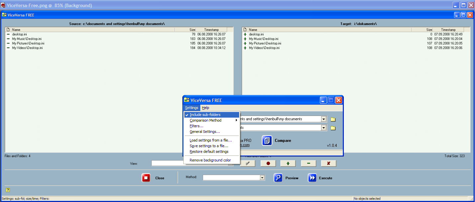
Task: Minimize the small ViceVersa FREE dialog
Action: click(324, 100)
